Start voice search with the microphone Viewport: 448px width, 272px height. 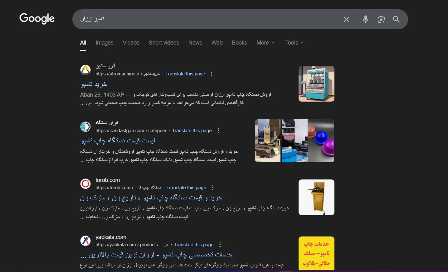366,19
